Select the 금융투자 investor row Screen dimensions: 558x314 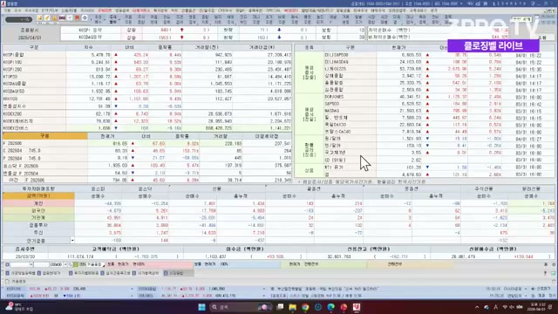[279, 225]
